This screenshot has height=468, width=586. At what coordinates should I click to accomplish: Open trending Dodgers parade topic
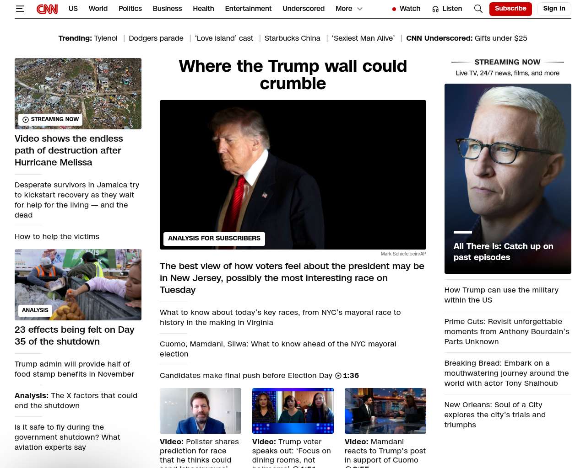click(x=156, y=38)
